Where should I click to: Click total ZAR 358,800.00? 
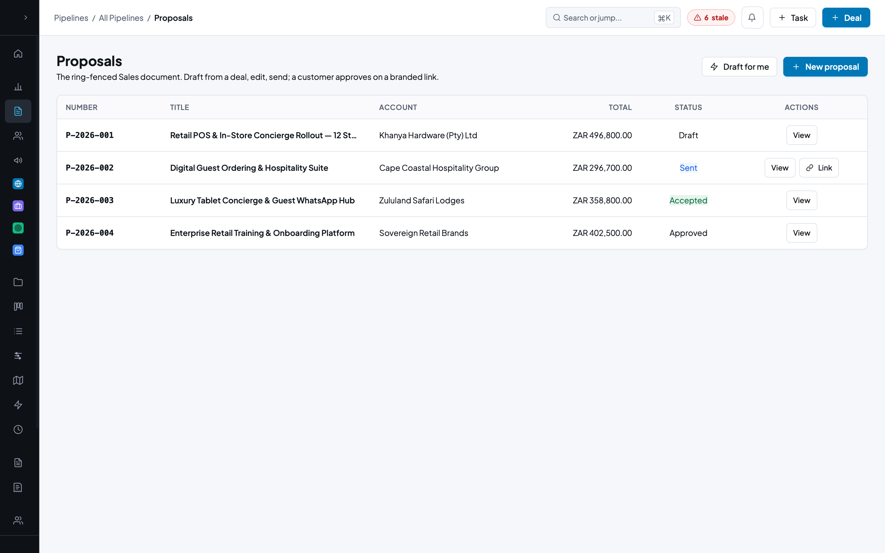click(602, 200)
